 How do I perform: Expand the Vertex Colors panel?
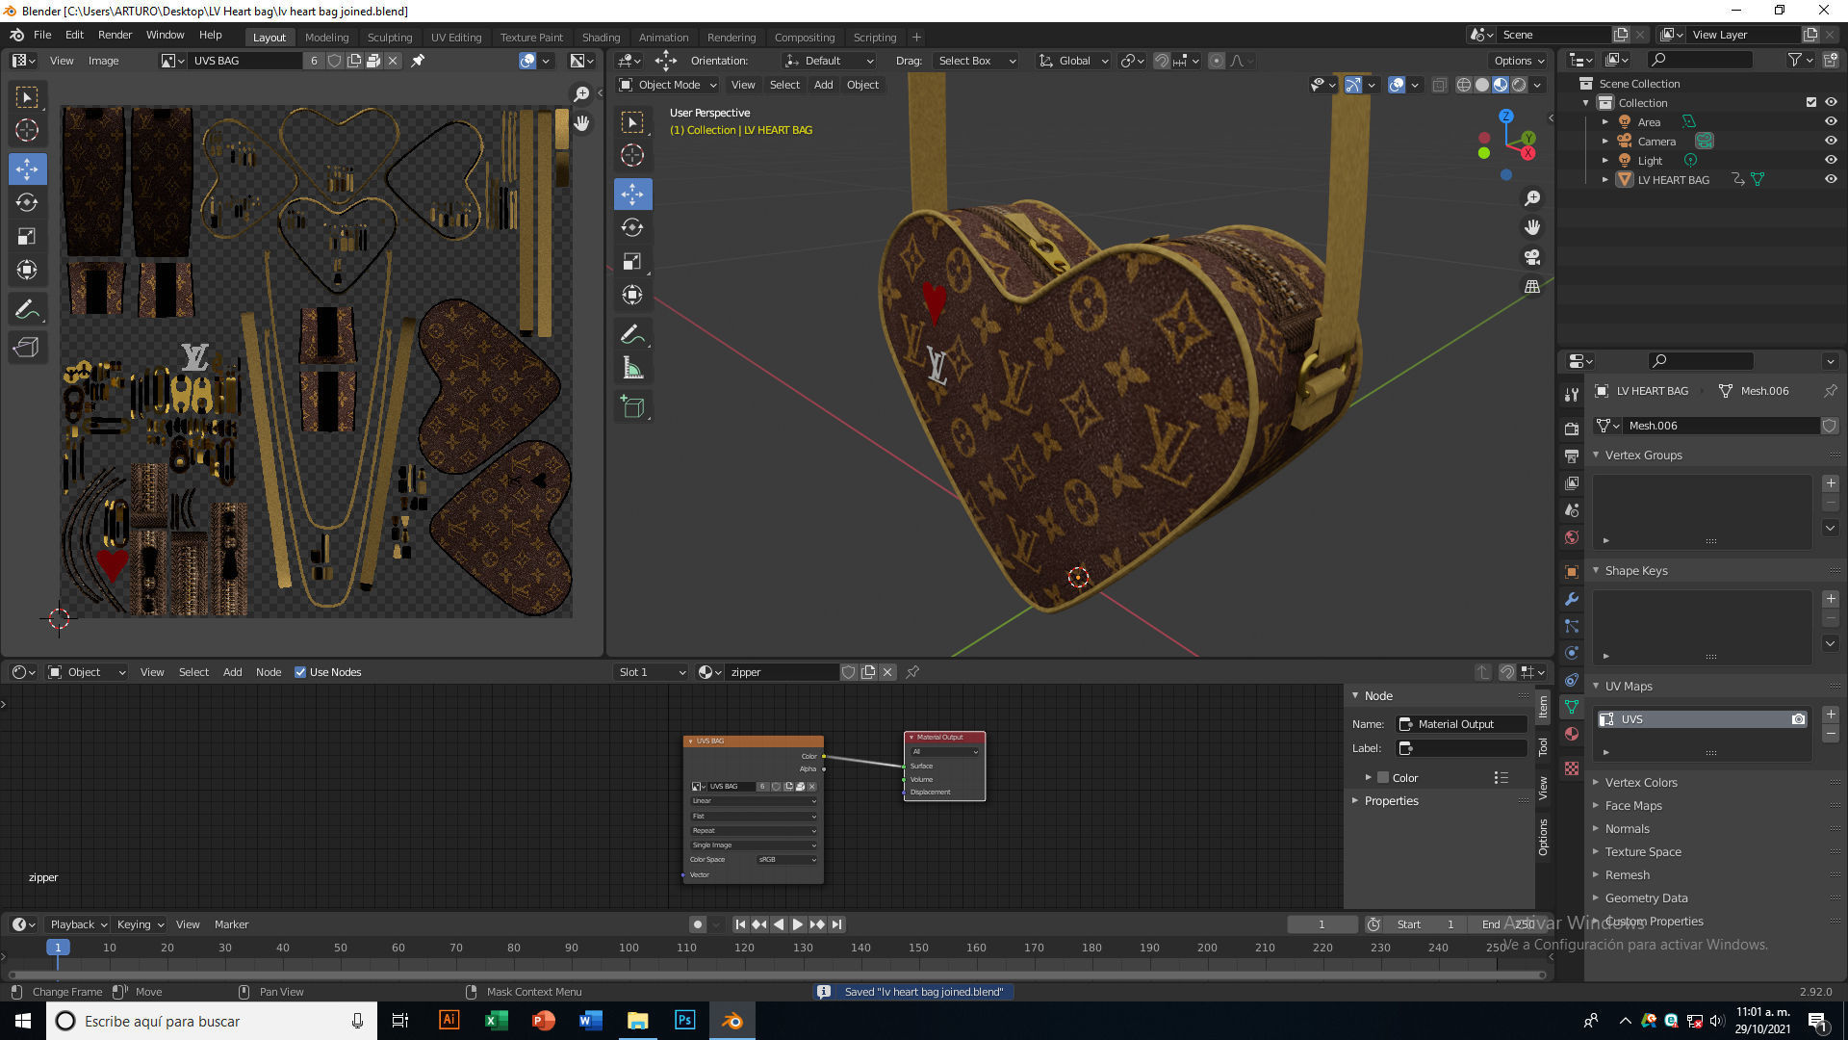click(1640, 783)
